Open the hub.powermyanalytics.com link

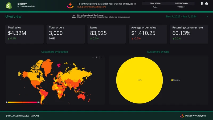91,7
